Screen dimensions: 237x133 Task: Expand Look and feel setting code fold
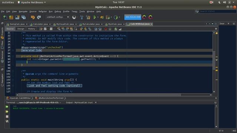click(54, 86)
